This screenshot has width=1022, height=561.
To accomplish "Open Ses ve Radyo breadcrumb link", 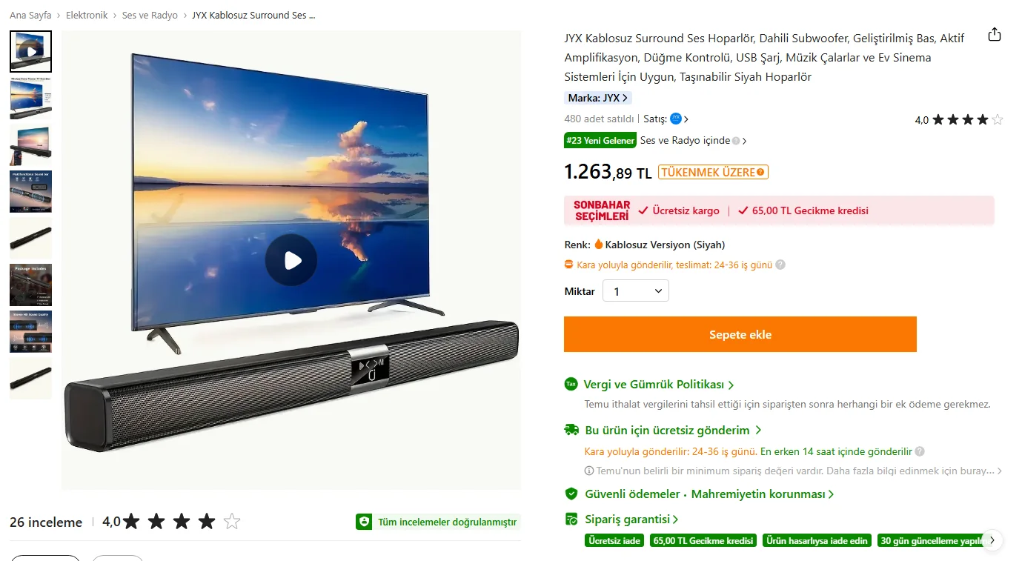I will 150,15.
